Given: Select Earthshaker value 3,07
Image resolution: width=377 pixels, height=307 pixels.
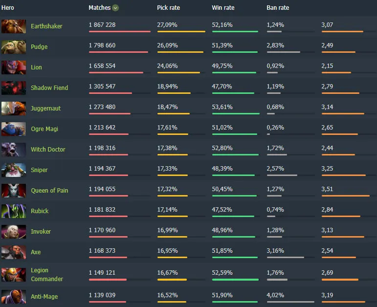Looking at the screenshot, I should point(327,25).
